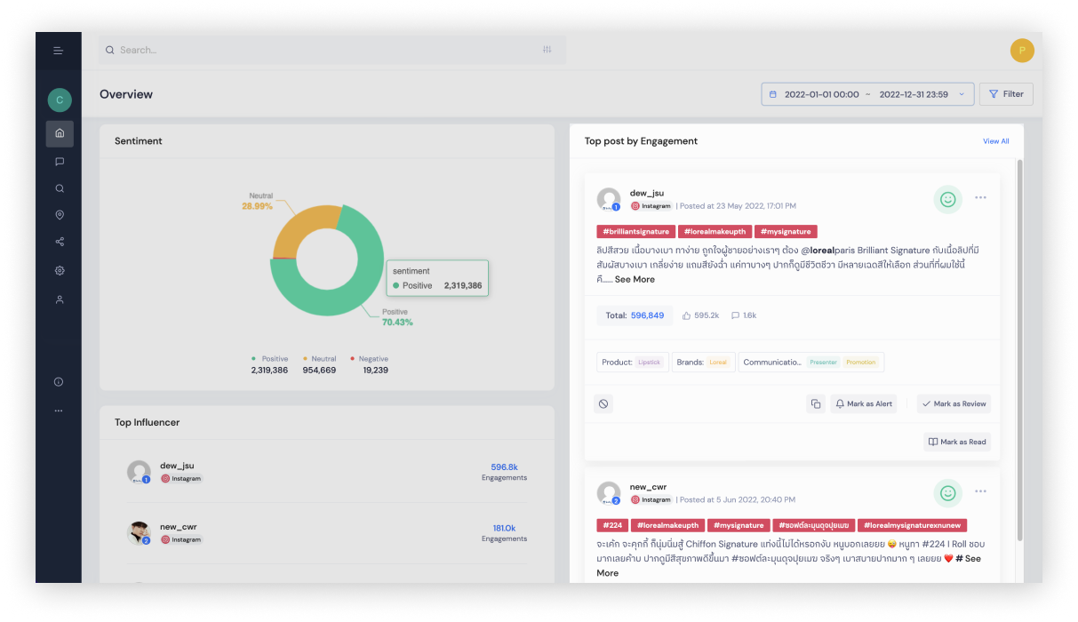Click the info icon in the sidebar
This screenshot has height=622, width=1078.
click(x=60, y=382)
